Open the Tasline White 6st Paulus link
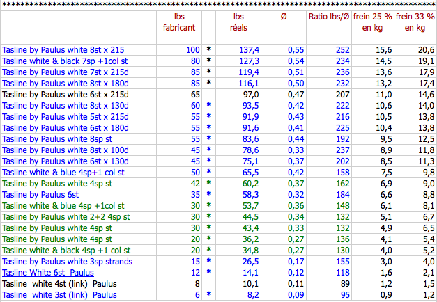437x302 pixels. point(48,273)
